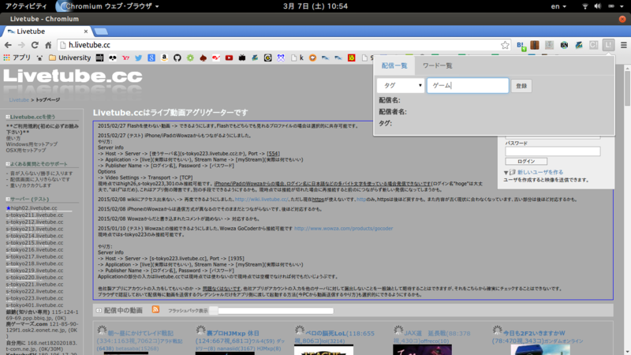This screenshot has width=631, height=355.
Task: Open stream 裏プロHJMxp 休日
Action: 233,333
